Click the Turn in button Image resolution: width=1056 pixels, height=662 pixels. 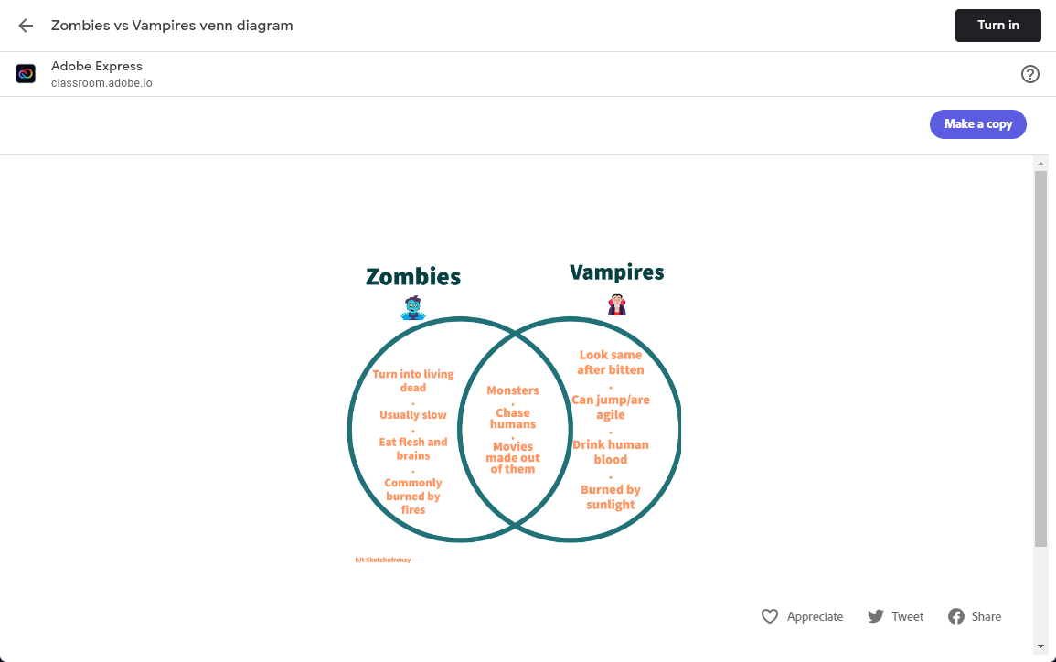997,26
